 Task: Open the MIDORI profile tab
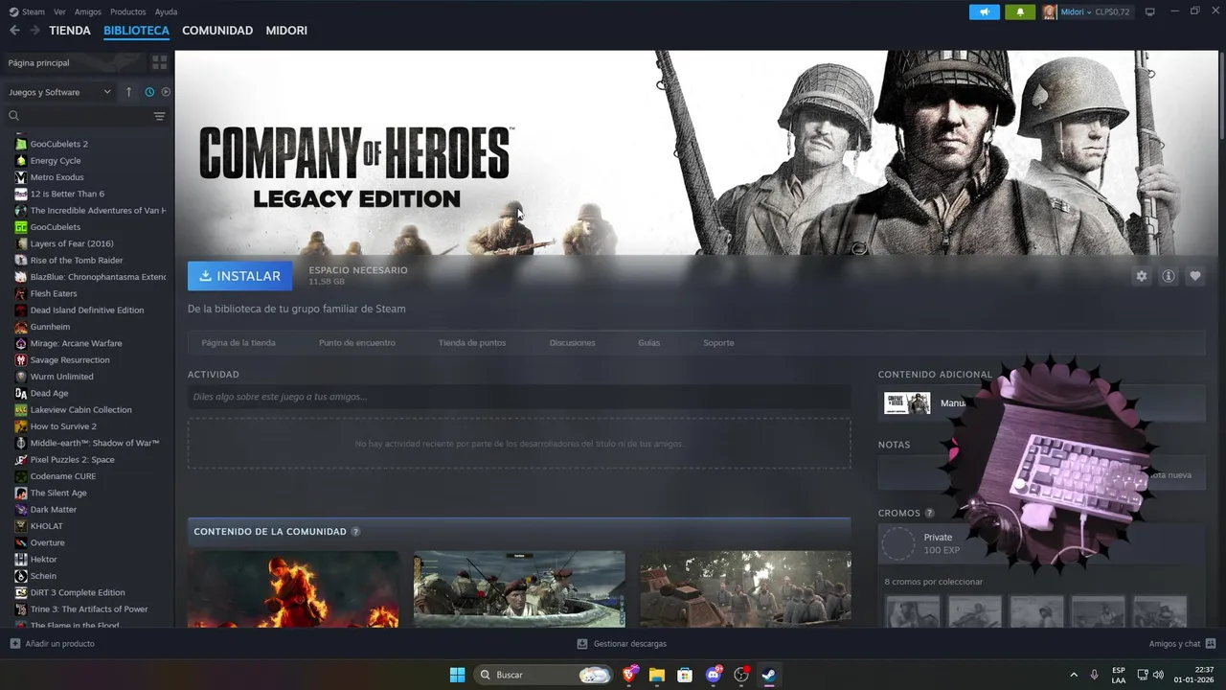(x=286, y=31)
